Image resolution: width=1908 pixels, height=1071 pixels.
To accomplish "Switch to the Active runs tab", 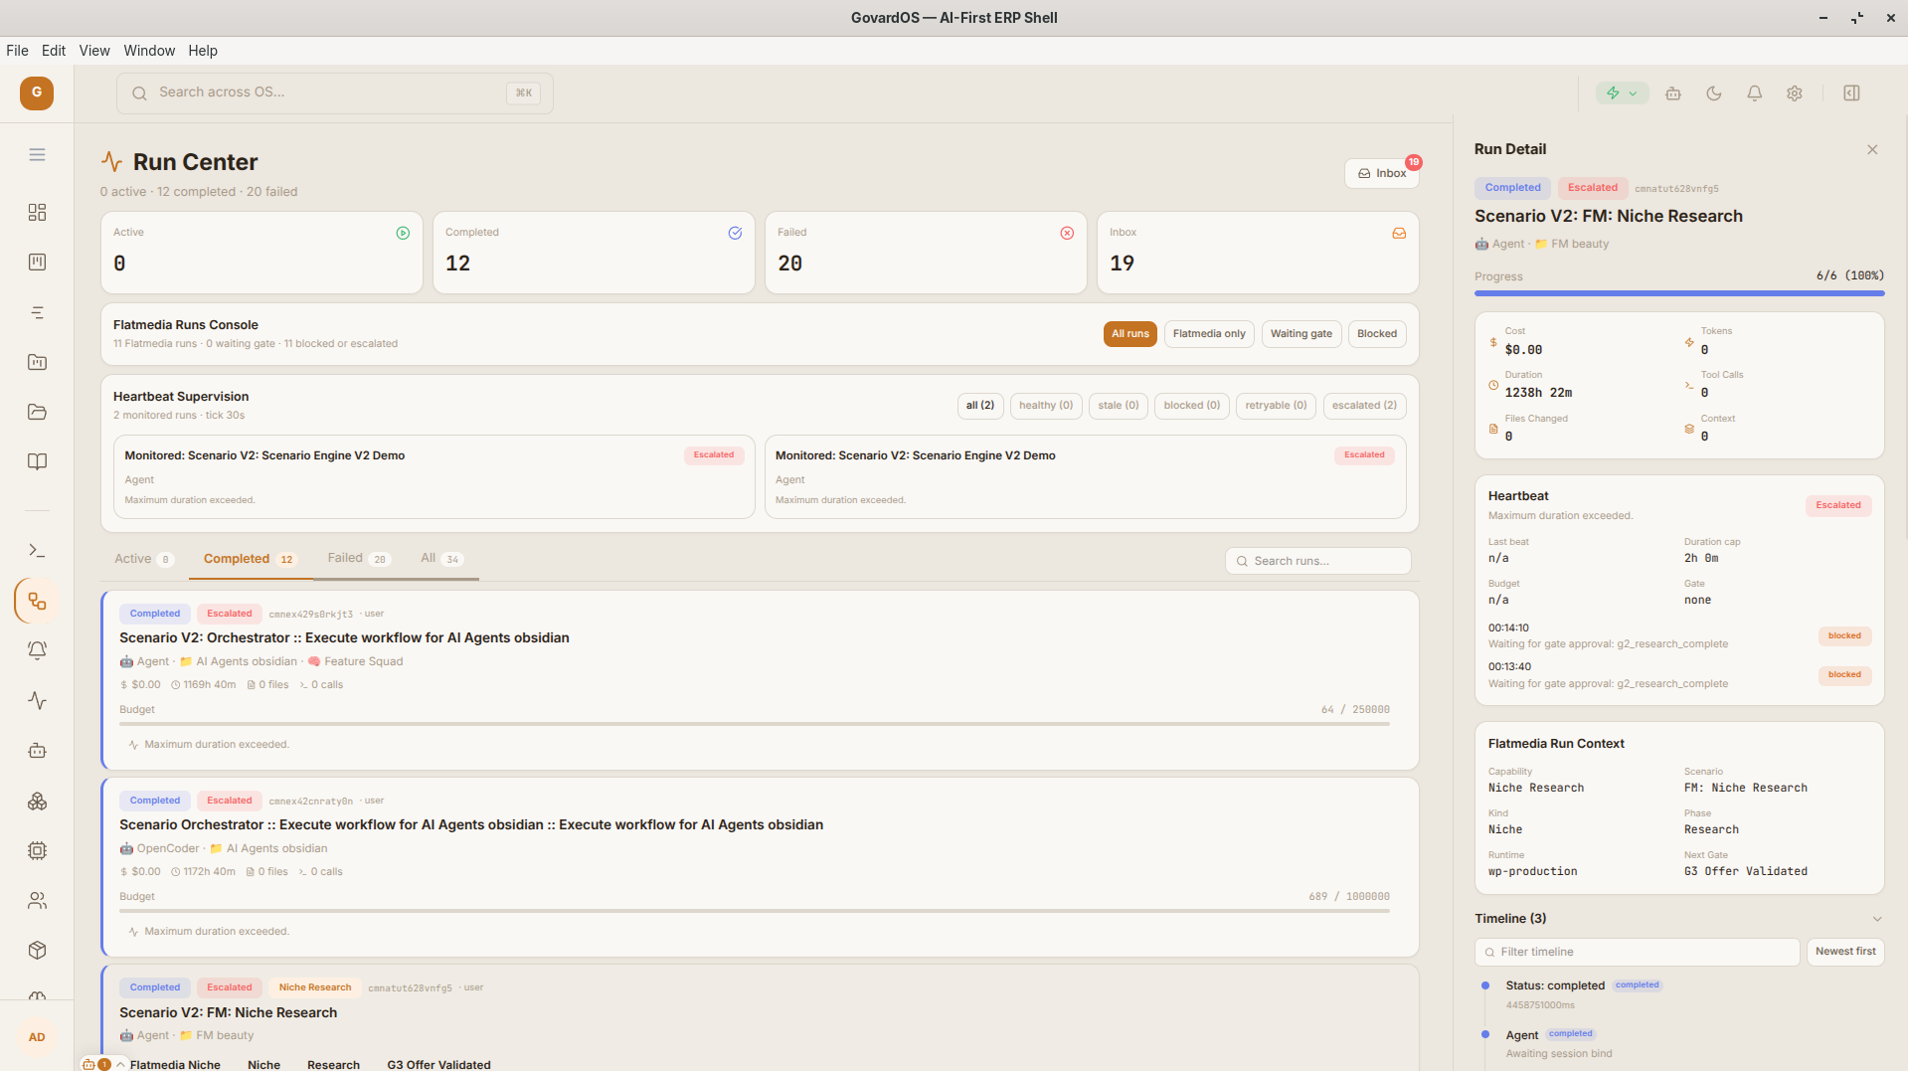I will [x=144, y=559].
